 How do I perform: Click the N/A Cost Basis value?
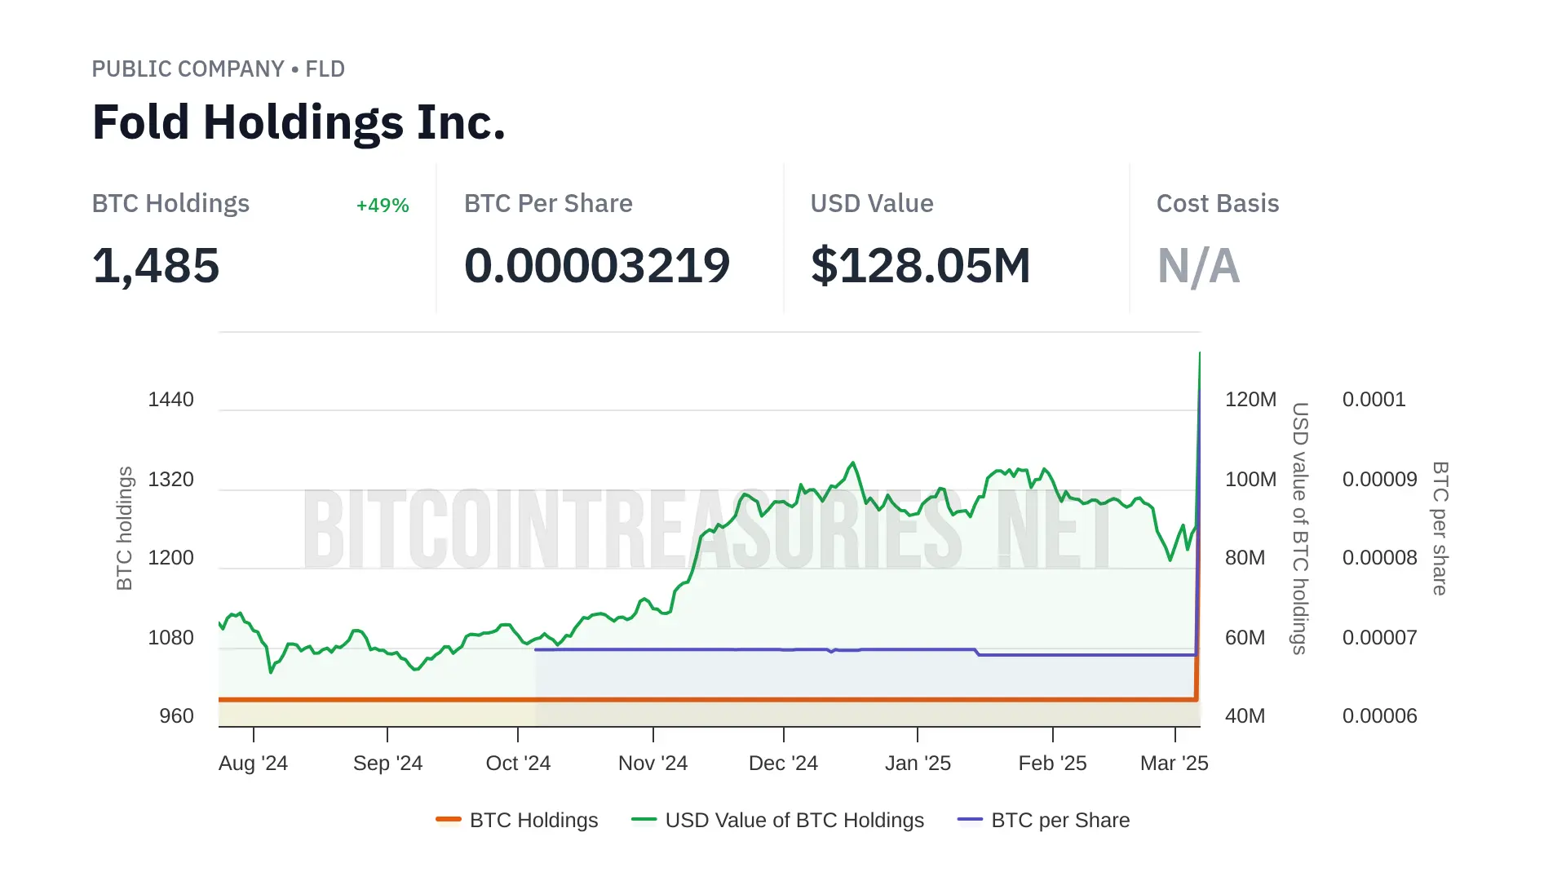pyautogui.click(x=1198, y=266)
